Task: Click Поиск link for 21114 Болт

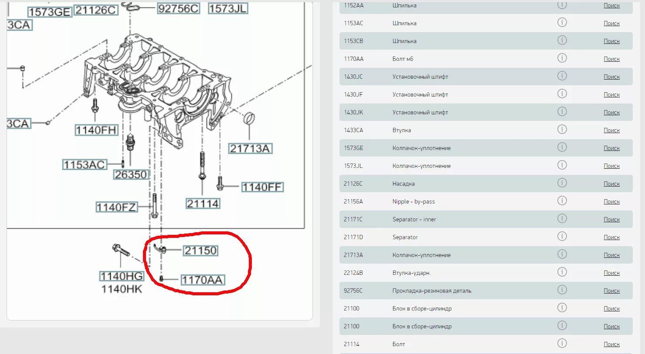Action: [611, 344]
